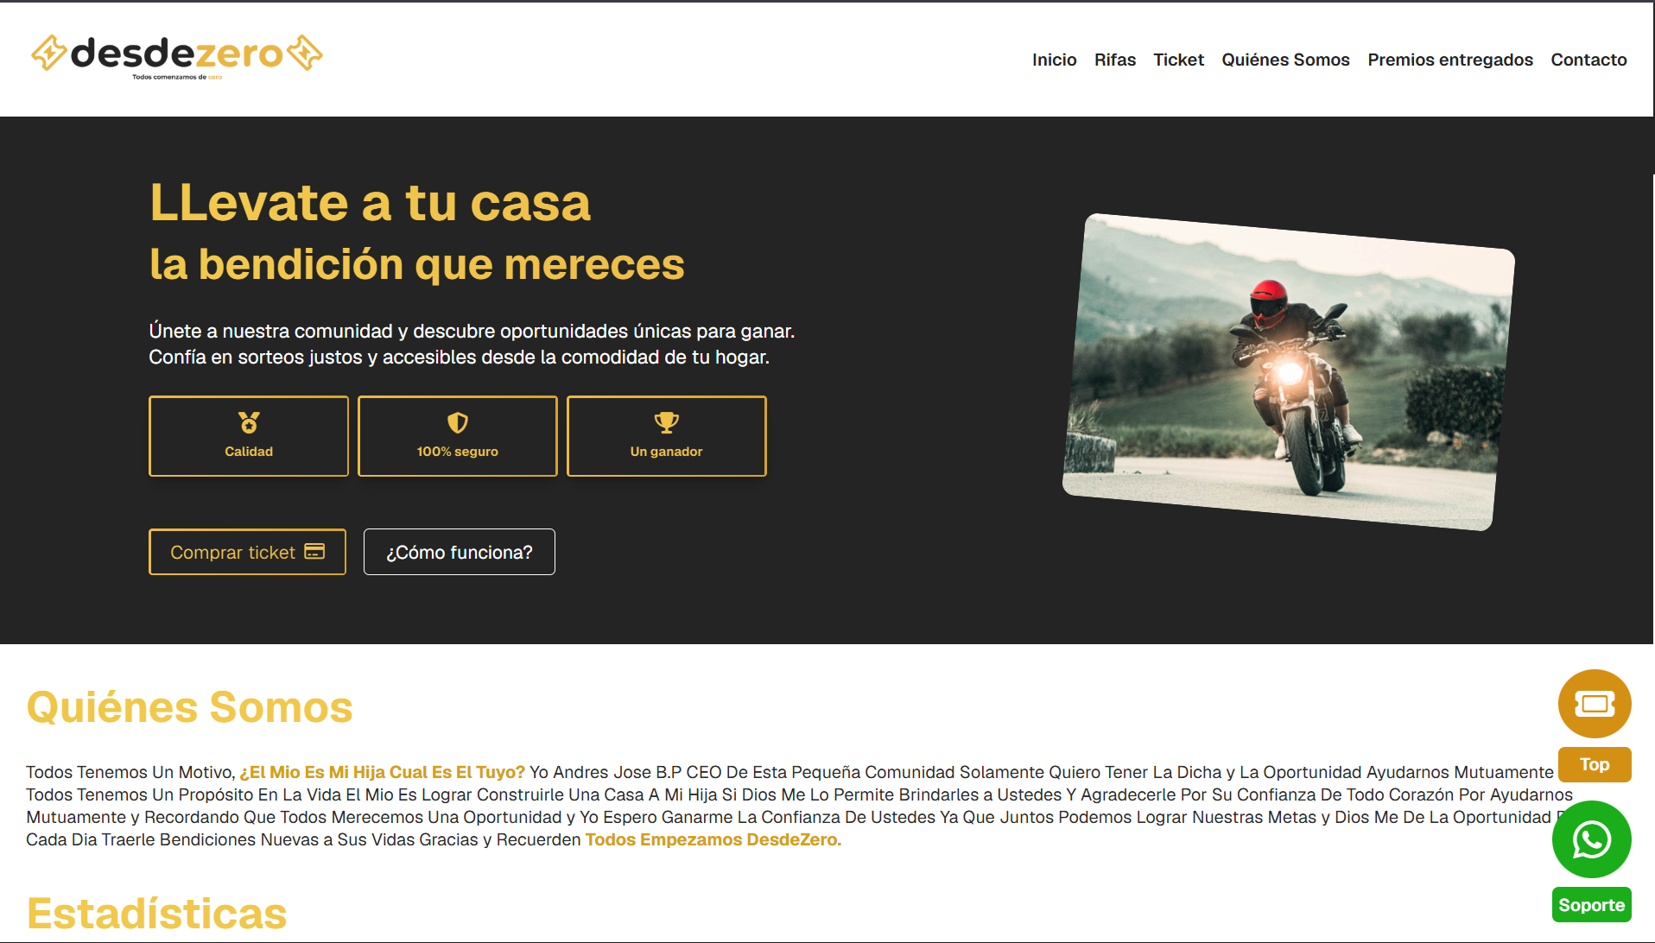Screen dimensions: 1655x943
Task: Click the Todos Empezamos DesdeZero text
Action: (713, 839)
